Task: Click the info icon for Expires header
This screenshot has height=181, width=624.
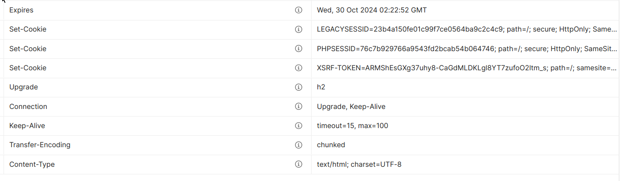Action: pyautogui.click(x=299, y=10)
